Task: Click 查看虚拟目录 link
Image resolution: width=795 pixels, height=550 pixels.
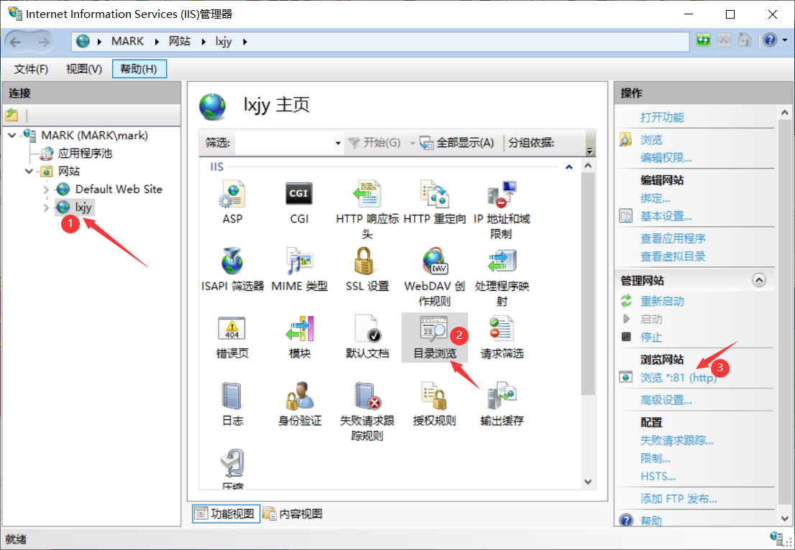Action: pyautogui.click(x=673, y=256)
